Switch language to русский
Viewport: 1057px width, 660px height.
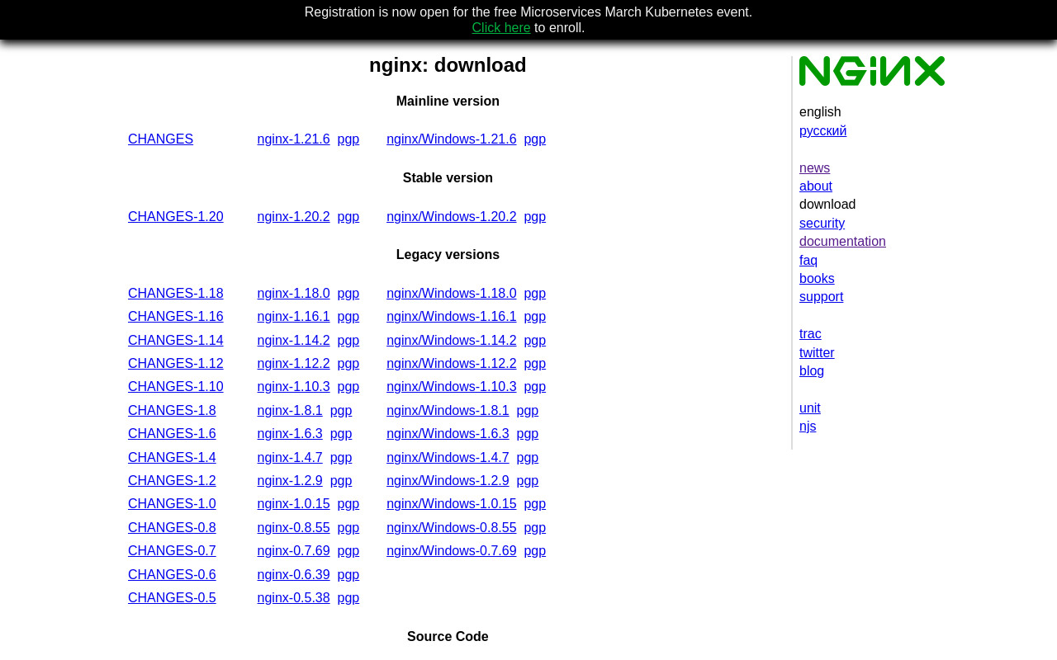click(x=822, y=131)
